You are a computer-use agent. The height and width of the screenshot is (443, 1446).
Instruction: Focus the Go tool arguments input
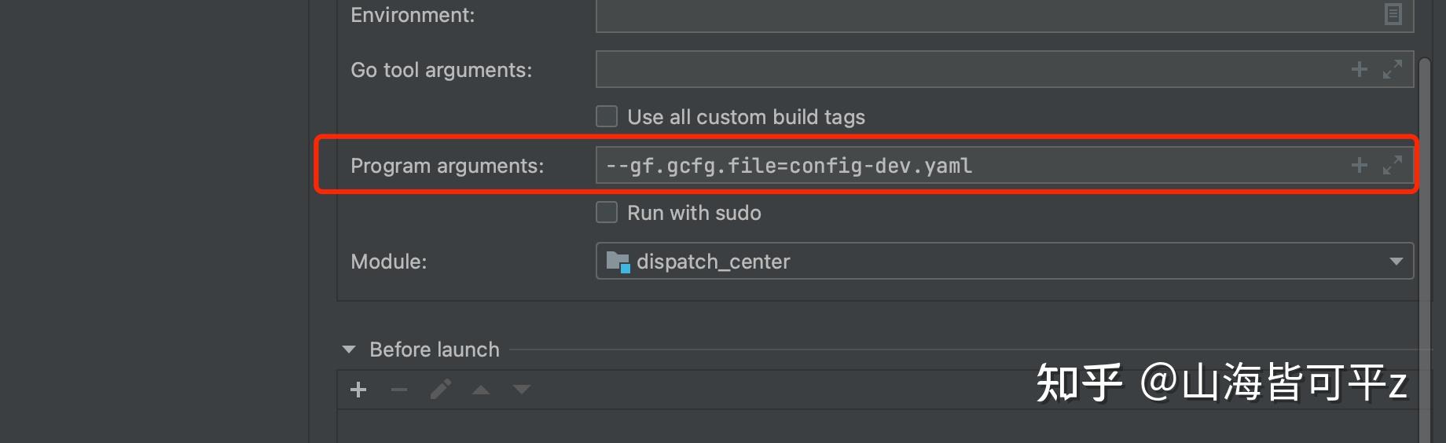click(x=943, y=70)
